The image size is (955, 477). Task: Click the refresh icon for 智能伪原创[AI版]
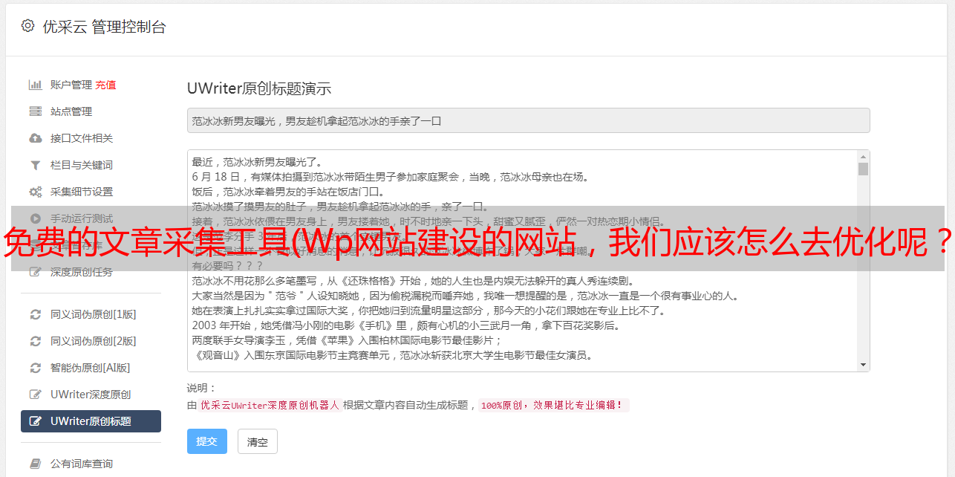point(35,368)
